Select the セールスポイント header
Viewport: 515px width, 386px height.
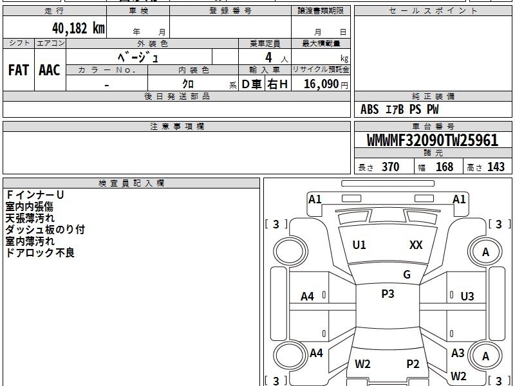[x=433, y=11]
